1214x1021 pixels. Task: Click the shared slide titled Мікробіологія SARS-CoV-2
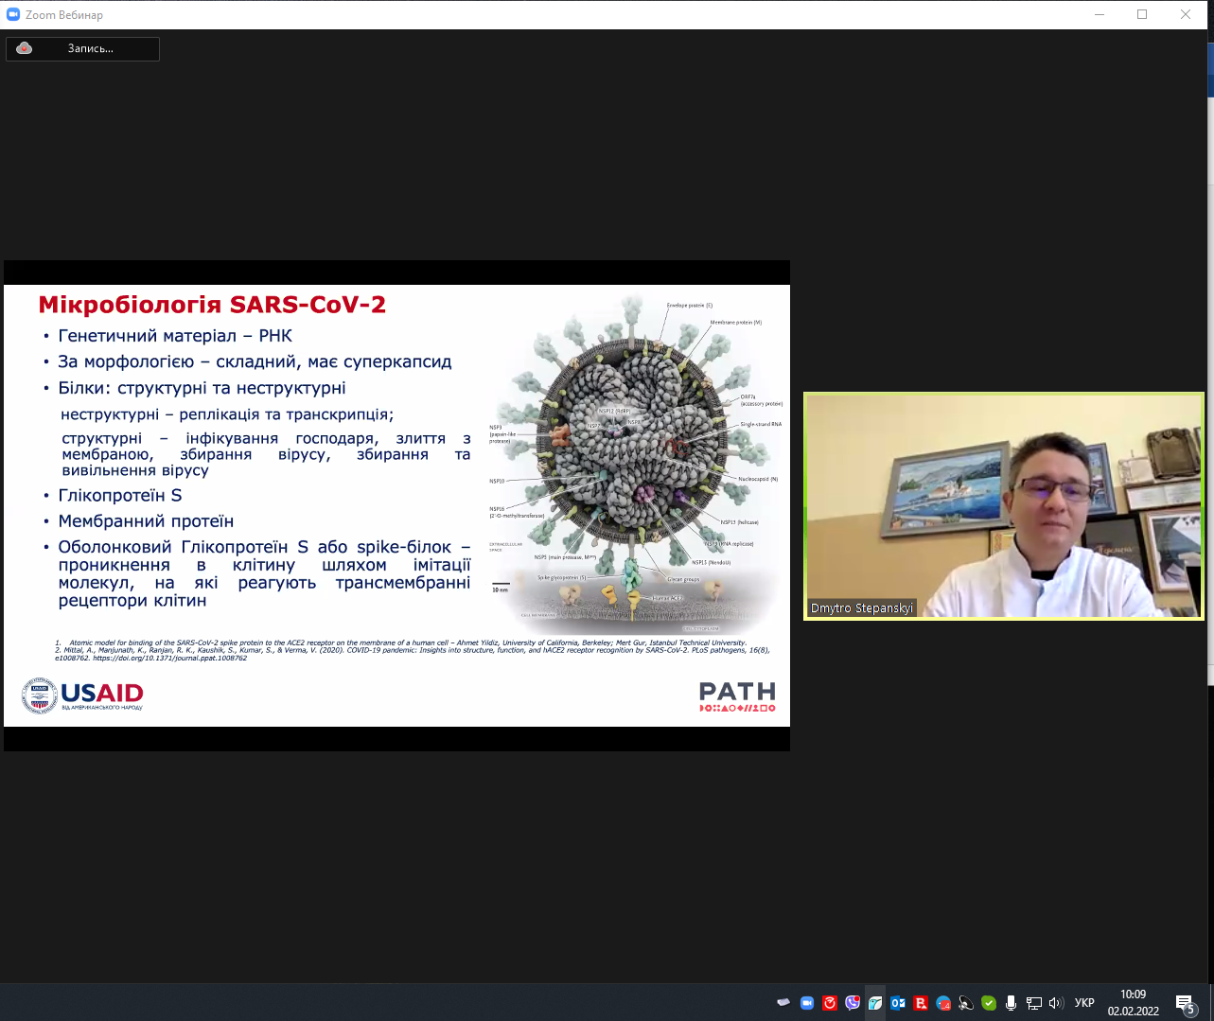[396, 505]
